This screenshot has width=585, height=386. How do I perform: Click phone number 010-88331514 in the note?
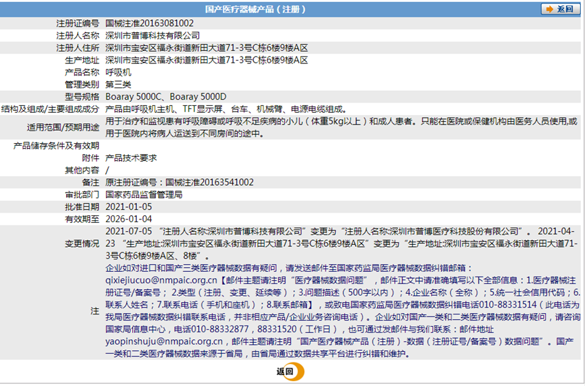pos(507,305)
